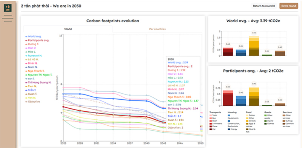
Task: Toggle Duong T. line in legend
Action: click(x=32, y=44)
